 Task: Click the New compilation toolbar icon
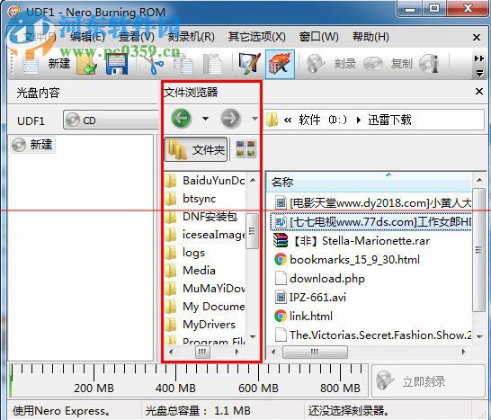tap(31, 64)
